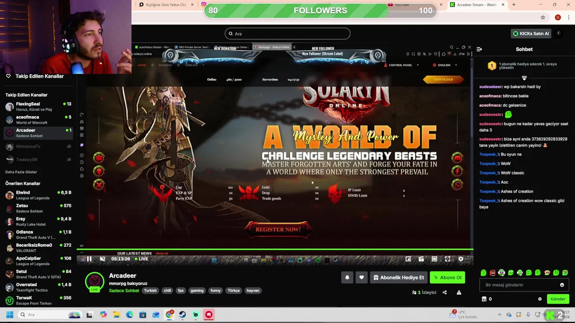
Task: Click the green Abone Ol button
Action: [447, 277]
